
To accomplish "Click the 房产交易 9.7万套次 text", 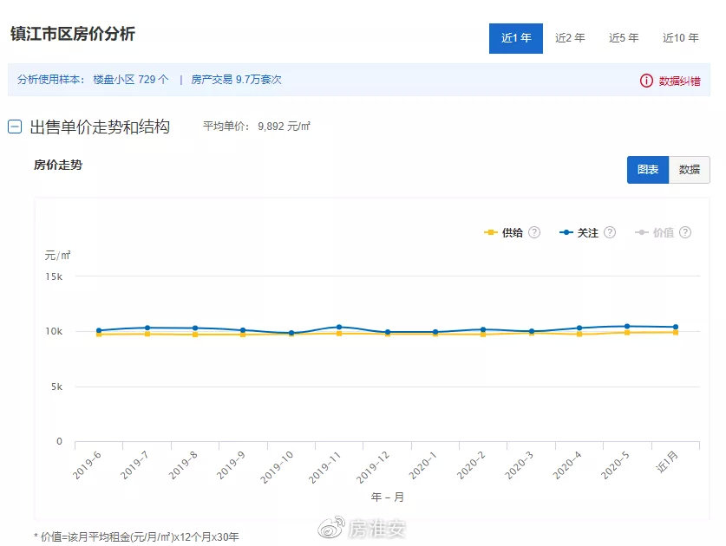I will (x=236, y=80).
